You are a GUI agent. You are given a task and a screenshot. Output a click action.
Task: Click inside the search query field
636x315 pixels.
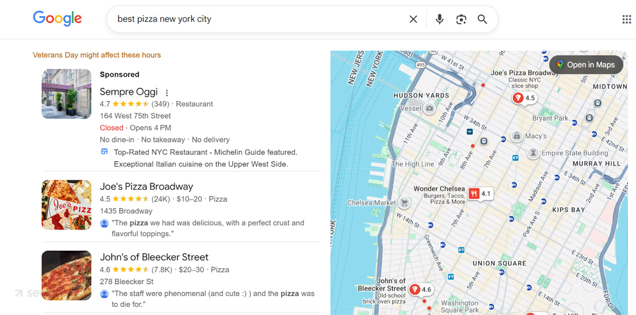pyautogui.click(x=260, y=19)
